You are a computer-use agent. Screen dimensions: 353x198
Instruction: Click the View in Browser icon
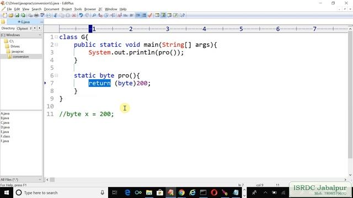pyautogui.click(x=49, y=15)
